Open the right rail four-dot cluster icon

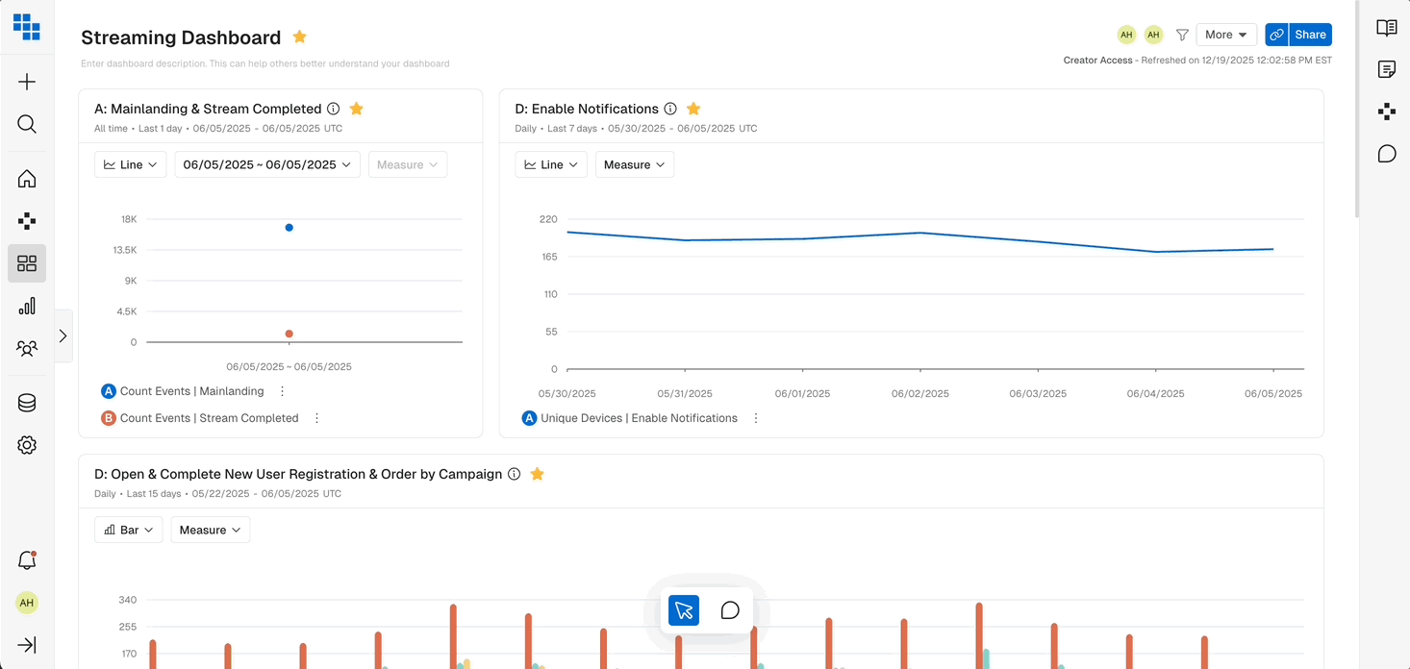point(1387,111)
